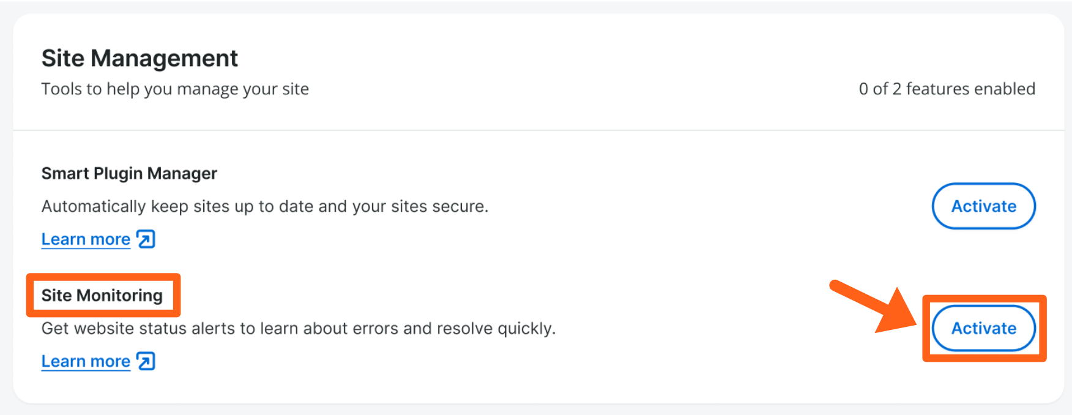
Task: Click the "Get website status alerts" description
Action: (298, 329)
